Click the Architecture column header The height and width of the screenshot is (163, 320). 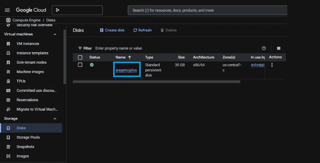tap(204, 57)
